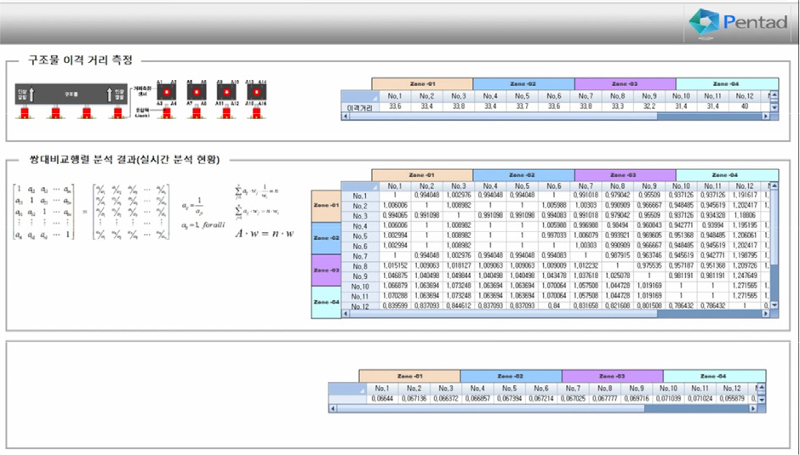Click up arrow of comparison matrix scrollbar
800x455 pixels.
pyautogui.click(x=774, y=185)
